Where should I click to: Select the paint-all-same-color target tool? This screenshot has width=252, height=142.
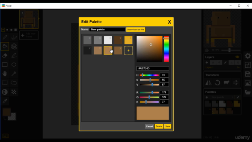[x=14, y=47]
